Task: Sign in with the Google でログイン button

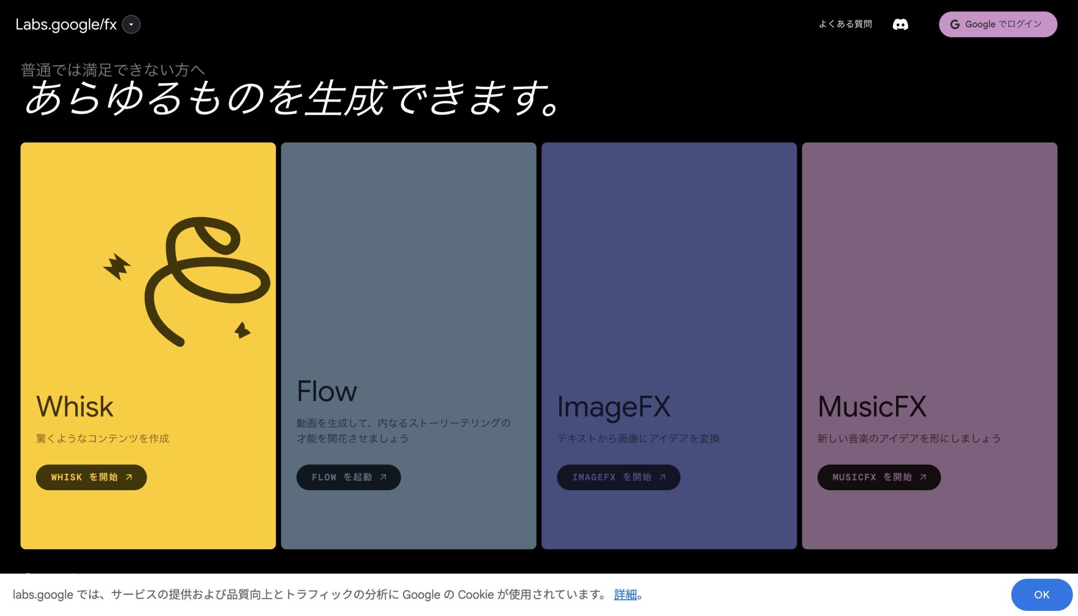Action: 998,24
